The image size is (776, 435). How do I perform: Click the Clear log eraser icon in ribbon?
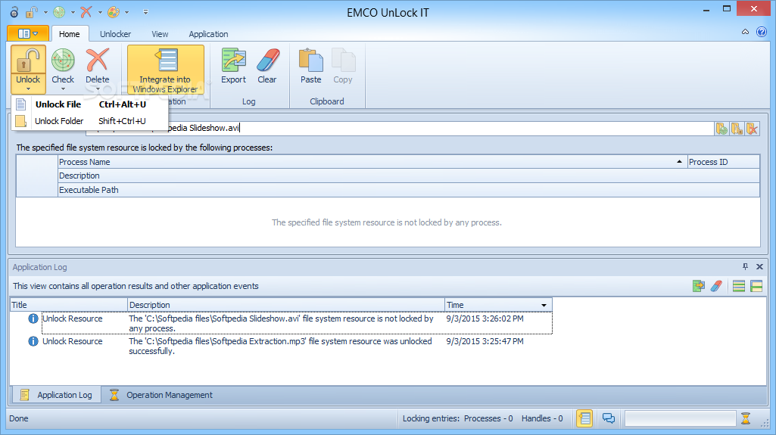click(x=268, y=61)
